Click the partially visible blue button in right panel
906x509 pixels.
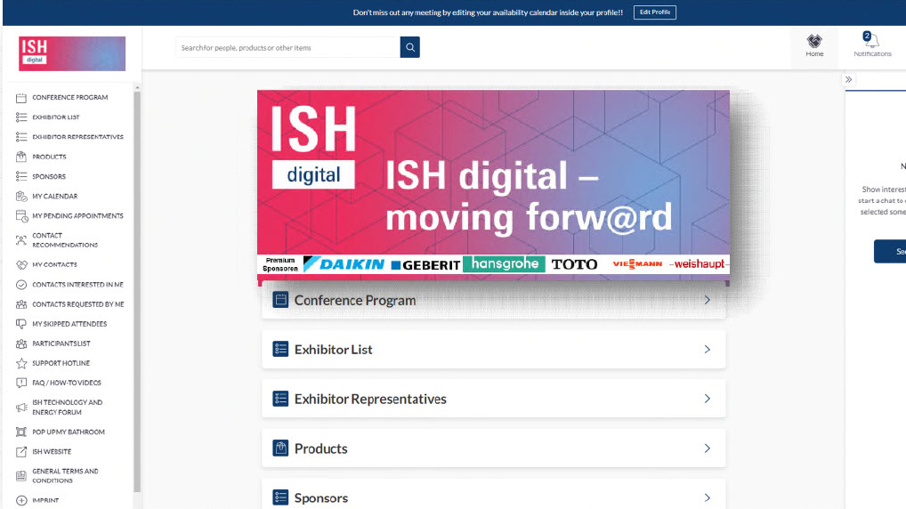890,251
